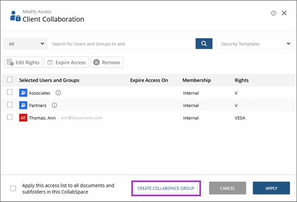The image size is (297, 202).
Task: Click Create CollabSpace Group button
Action: point(166,188)
